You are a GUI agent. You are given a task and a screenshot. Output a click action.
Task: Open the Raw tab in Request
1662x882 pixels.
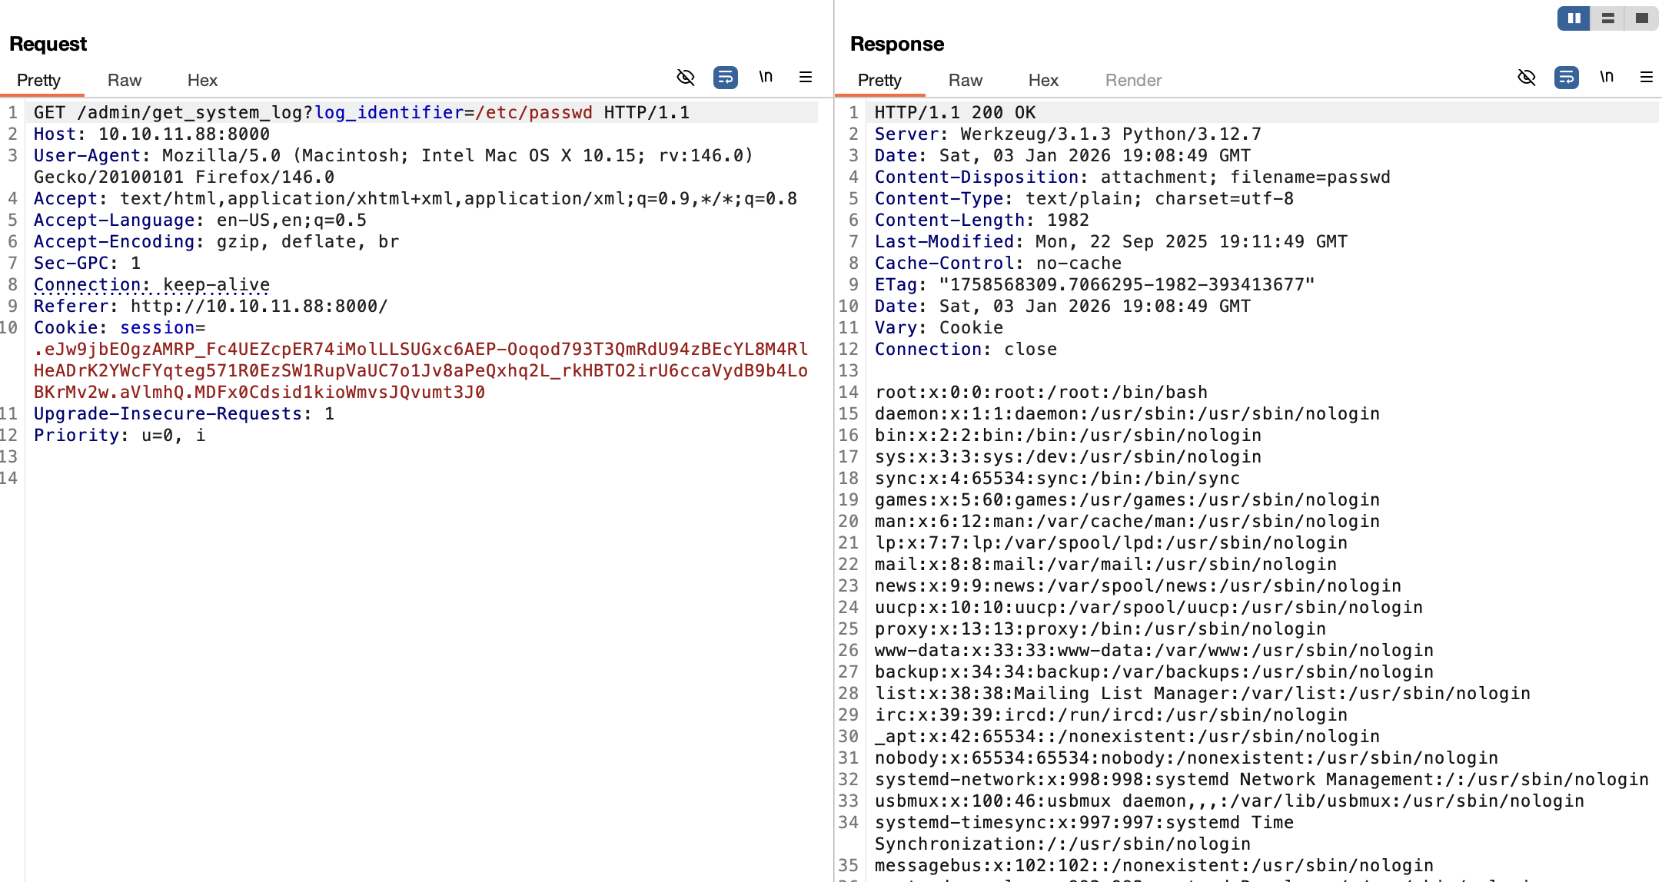[125, 81]
